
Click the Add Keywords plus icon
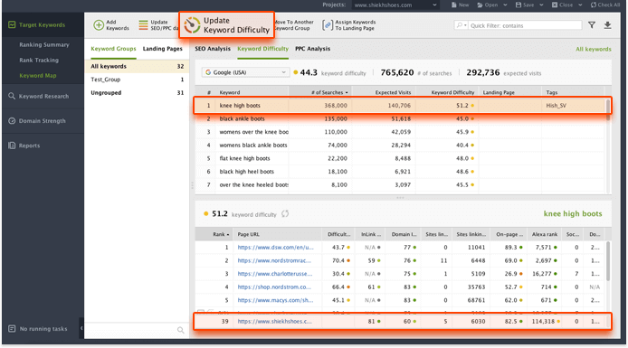[x=99, y=25]
